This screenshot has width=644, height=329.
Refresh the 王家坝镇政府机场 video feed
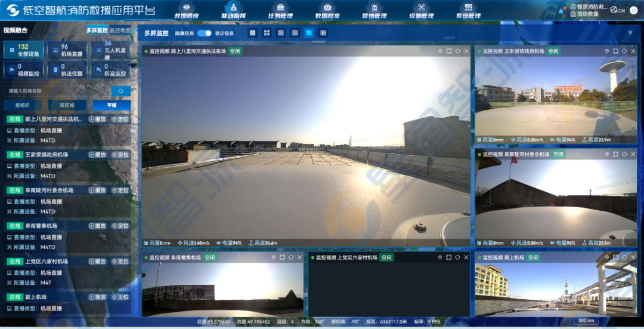click(624, 51)
